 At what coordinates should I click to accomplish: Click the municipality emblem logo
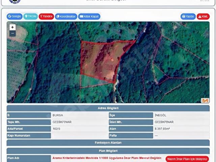[x=15, y=1]
